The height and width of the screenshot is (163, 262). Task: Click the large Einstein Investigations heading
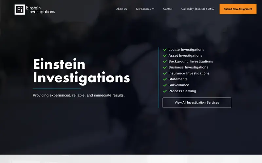pos(81,71)
